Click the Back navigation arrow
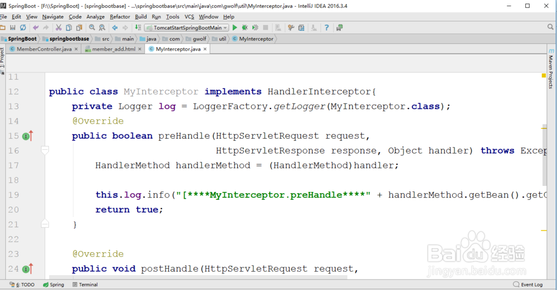The width and height of the screenshot is (557, 290). (x=115, y=28)
